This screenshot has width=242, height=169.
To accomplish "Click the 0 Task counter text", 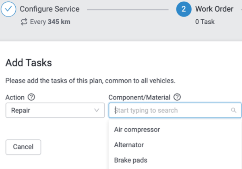I will [205, 22].
